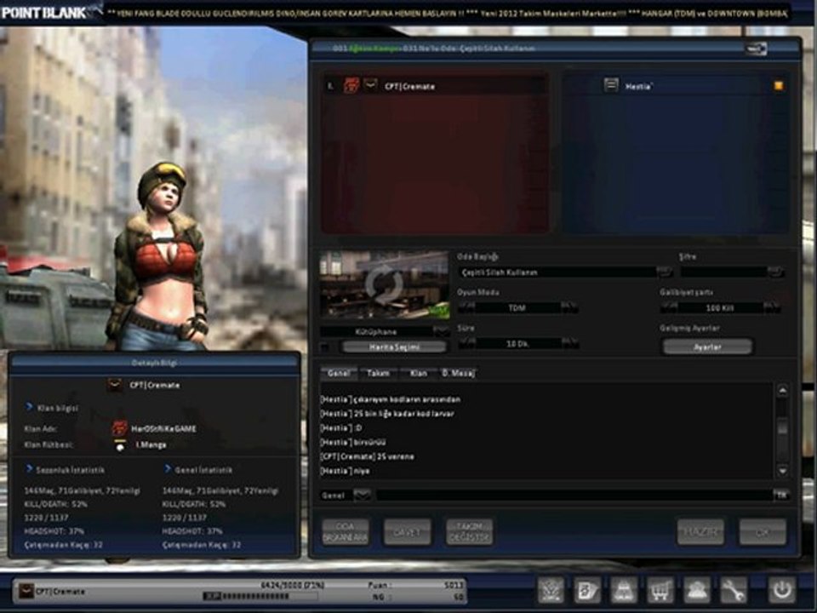Image resolution: width=817 pixels, height=613 pixels.
Task: Click the Hestia player name in the blue team
Action: (x=638, y=87)
